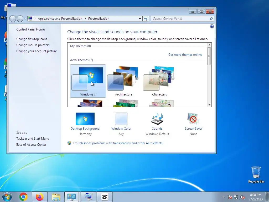The image size is (269, 202).
Task: Open Ease of Access Center link
Action: coord(31,145)
